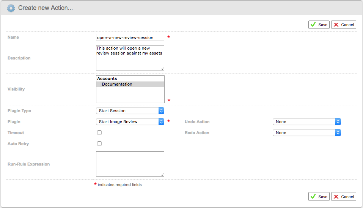Focus the Description text area
The width and height of the screenshot is (363, 208).
[x=130, y=61]
